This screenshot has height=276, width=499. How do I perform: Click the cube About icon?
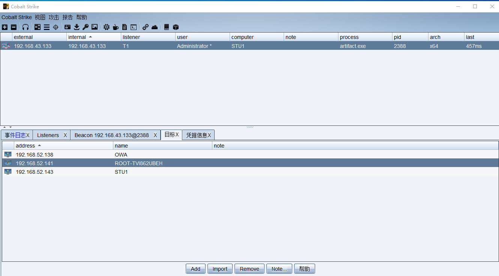176,27
